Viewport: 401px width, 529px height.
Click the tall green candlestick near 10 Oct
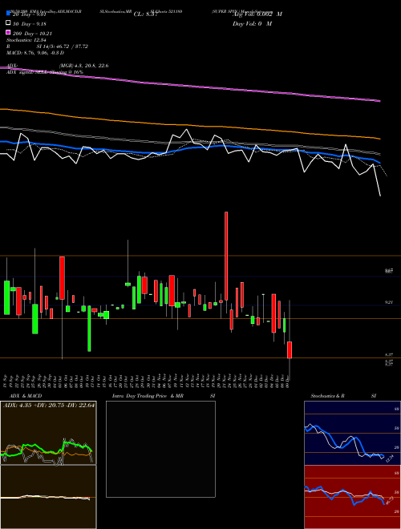(90, 329)
